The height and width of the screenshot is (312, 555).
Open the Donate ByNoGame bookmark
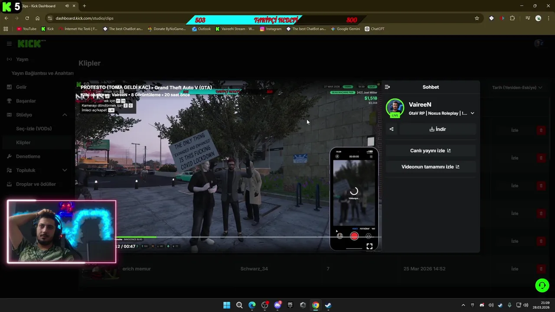pyautogui.click(x=166, y=29)
